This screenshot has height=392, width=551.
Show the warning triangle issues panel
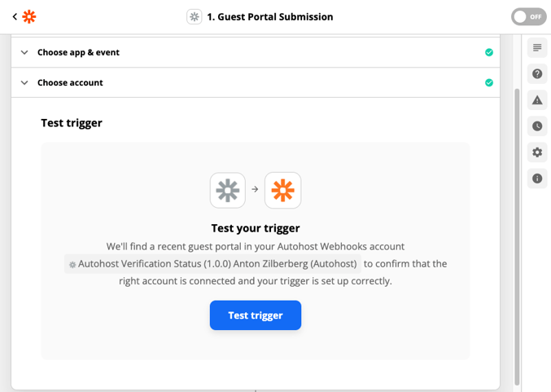click(x=537, y=100)
